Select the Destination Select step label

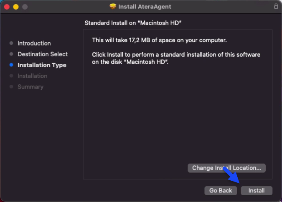pos(43,54)
